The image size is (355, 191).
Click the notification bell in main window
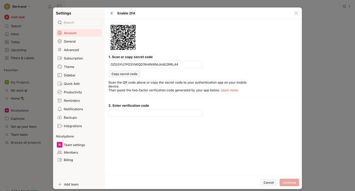(x=50, y=7)
